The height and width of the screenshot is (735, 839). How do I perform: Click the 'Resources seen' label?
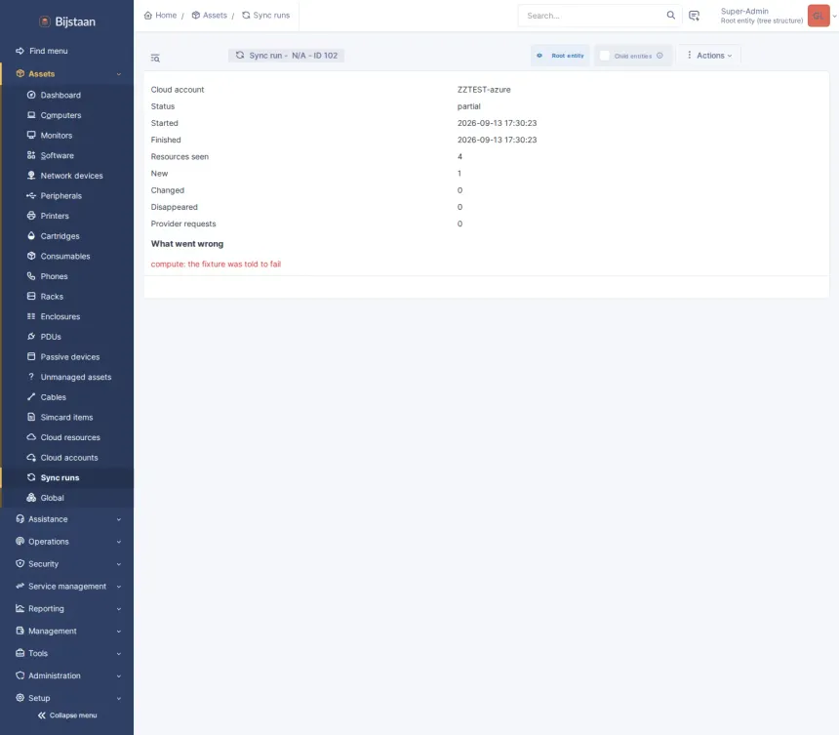tap(180, 156)
